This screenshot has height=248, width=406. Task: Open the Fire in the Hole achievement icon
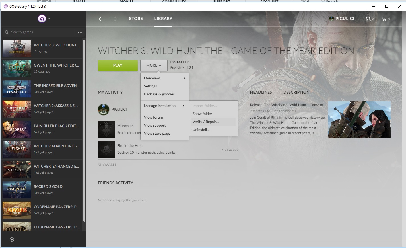tap(106, 149)
